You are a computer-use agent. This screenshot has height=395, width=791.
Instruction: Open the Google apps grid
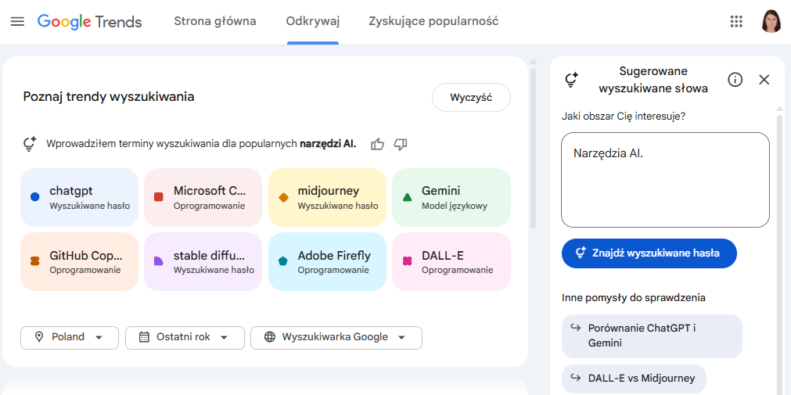(x=735, y=21)
